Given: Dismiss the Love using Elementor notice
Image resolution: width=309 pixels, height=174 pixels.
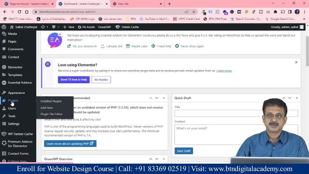Looking at the screenshot, I should pos(296,62).
